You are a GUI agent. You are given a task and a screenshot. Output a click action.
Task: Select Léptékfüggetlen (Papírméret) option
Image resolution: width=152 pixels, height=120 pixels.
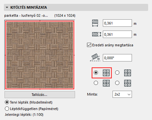pyautogui.click(x=7, y=109)
